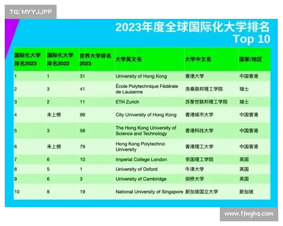Image resolution: width=283 pixels, height=226 pixels.
Task: Click the cell "香港科技大学"
Action: 199,130
